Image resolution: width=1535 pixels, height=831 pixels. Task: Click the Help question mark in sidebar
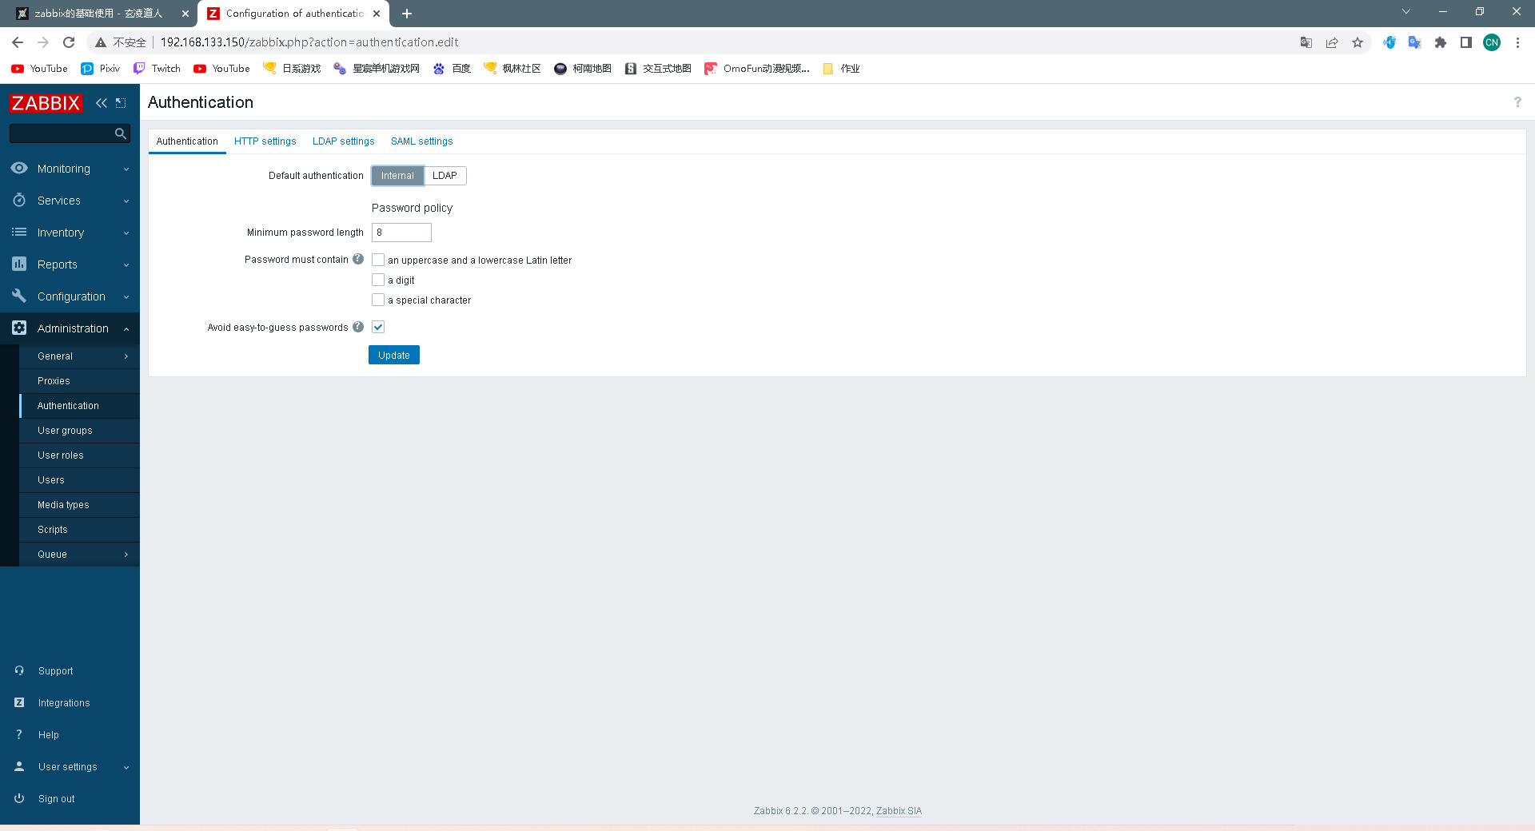19,734
